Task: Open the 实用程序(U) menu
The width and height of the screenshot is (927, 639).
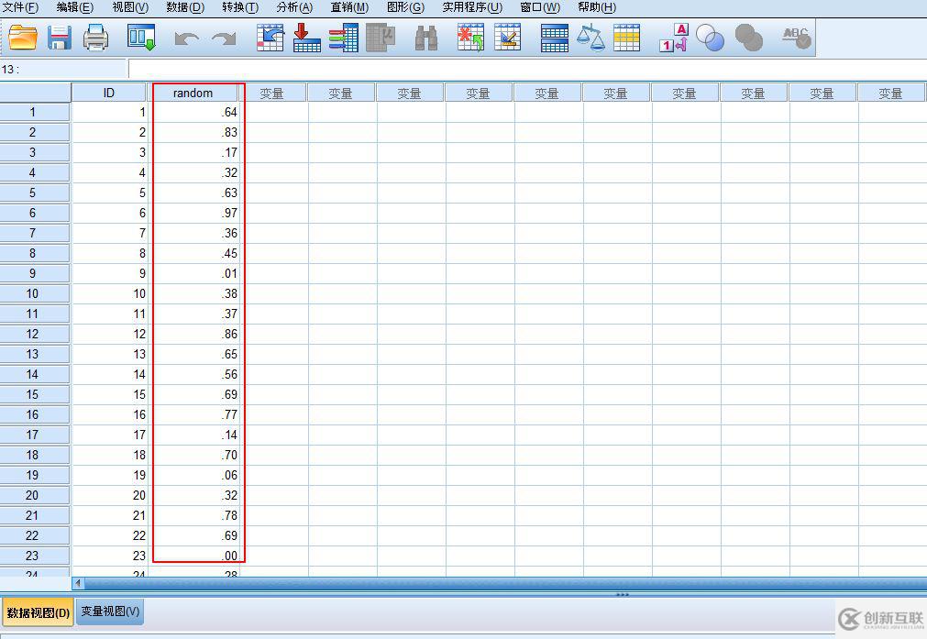Action: click(472, 7)
